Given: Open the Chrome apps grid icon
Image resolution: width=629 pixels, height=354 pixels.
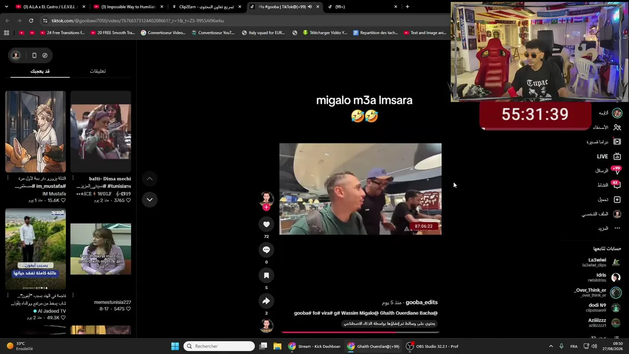Looking at the screenshot, I should (x=6, y=33).
